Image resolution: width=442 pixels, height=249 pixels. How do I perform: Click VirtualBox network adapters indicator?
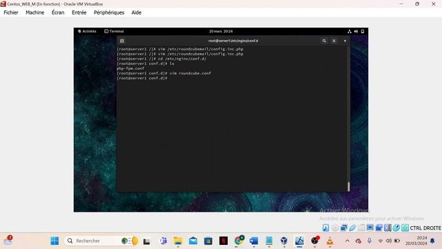pyautogui.click(x=344, y=228)
